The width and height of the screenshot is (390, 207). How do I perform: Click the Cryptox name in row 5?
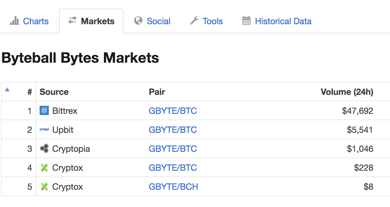(68, 187)
